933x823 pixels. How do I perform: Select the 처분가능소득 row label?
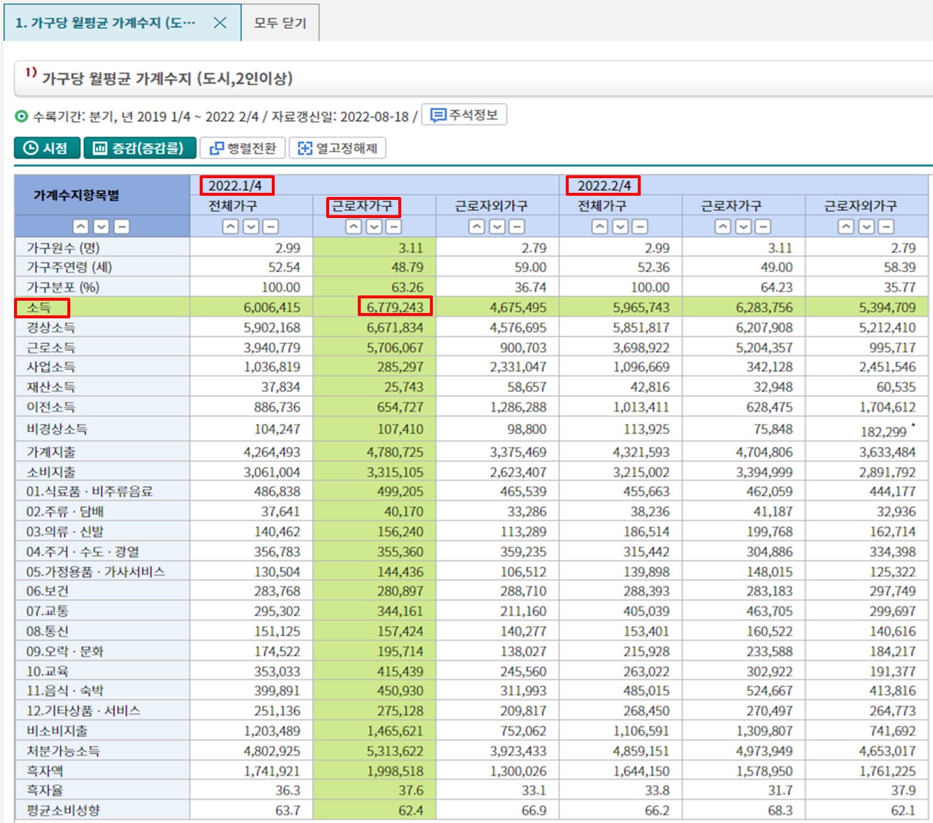(x=63, y=751)
